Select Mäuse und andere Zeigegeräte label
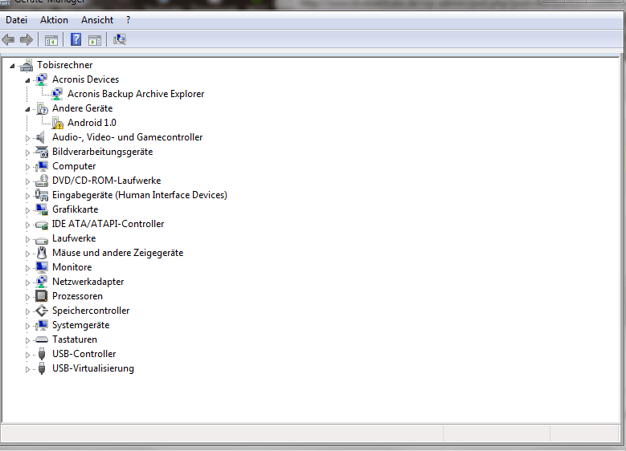The height and width of the screenshot is (451, 626). pos(118,253)
